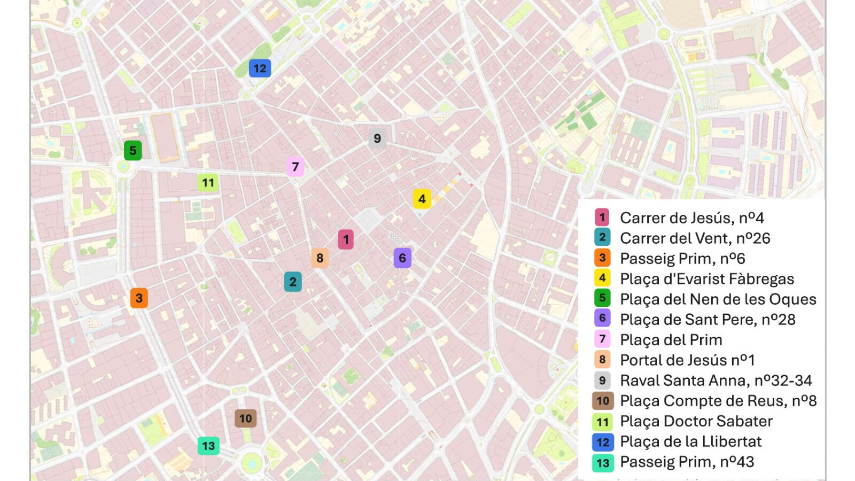Select the peach marker 8 on the map

pos(320,258)
